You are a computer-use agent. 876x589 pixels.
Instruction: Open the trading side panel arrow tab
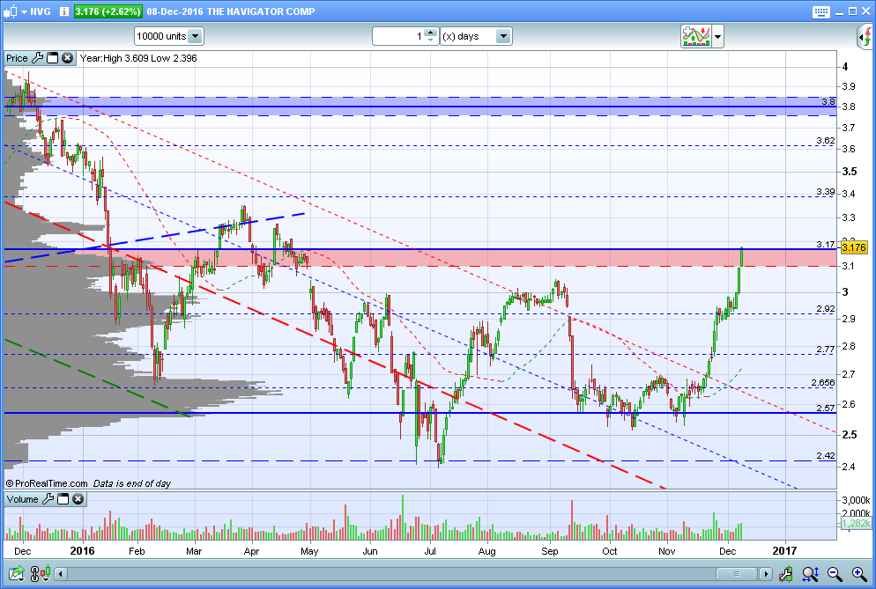tap(865, 37)
